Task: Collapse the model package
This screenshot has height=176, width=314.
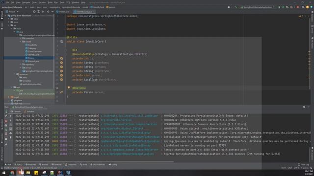Action: (x=20, y=42)
